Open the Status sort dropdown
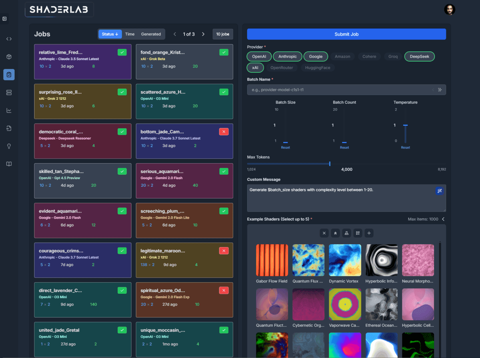 point(110,34)
